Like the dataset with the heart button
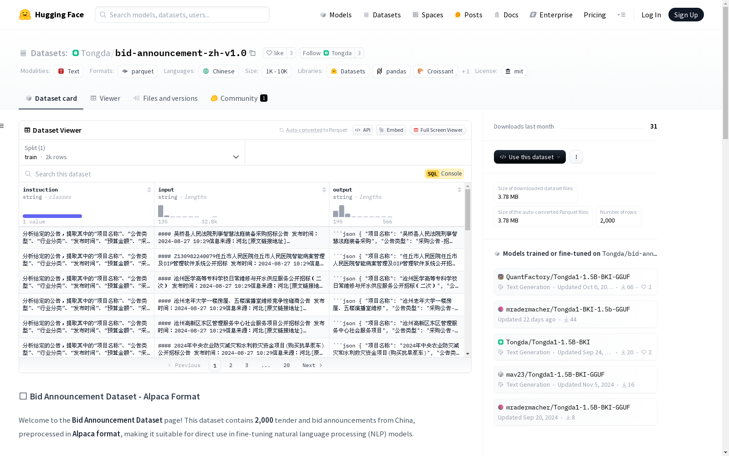The width and height of the screenshot is (729, 456). pyautogui.click(x=275, y=53)
